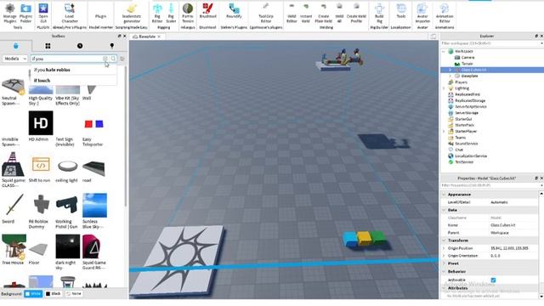
Task: Switch to Toolbox Creations tab
Action: 111,46
